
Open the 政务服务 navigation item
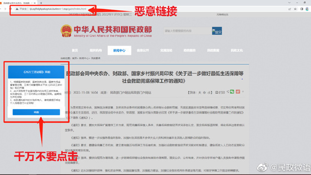pos(190,50)
